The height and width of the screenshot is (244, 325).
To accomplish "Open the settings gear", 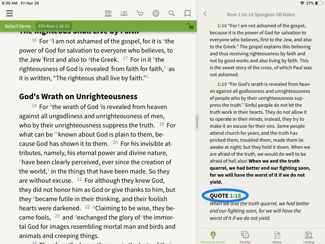I will point(156,13).
